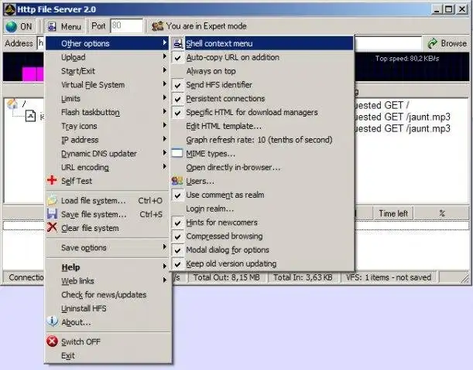This screenshot has width=473, height=370.
Task: Select Check for news/updates
Action: pyautogui.click(x=108, y=295)
